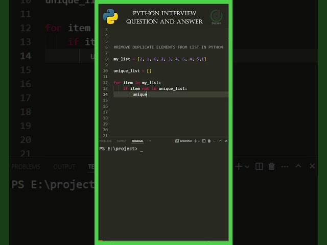Open PROBLEMS tab in dimmed background editor
The image size is (327, 245).
pos(26,167)
